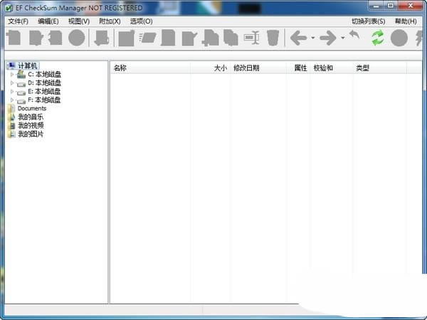
Task: Click the page icon with downward arrow
Action: tap(102, 38)
